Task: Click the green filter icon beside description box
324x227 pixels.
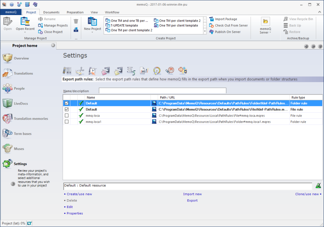Action: 318,186
